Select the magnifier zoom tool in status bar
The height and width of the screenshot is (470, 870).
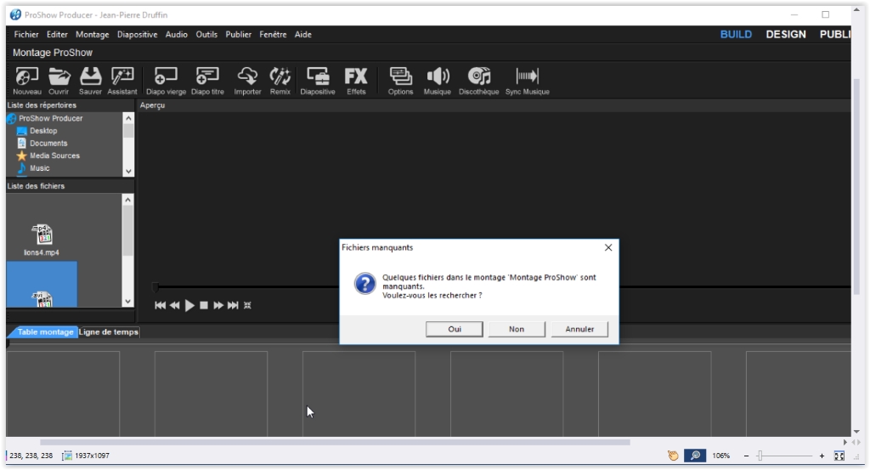pos(695,456)
